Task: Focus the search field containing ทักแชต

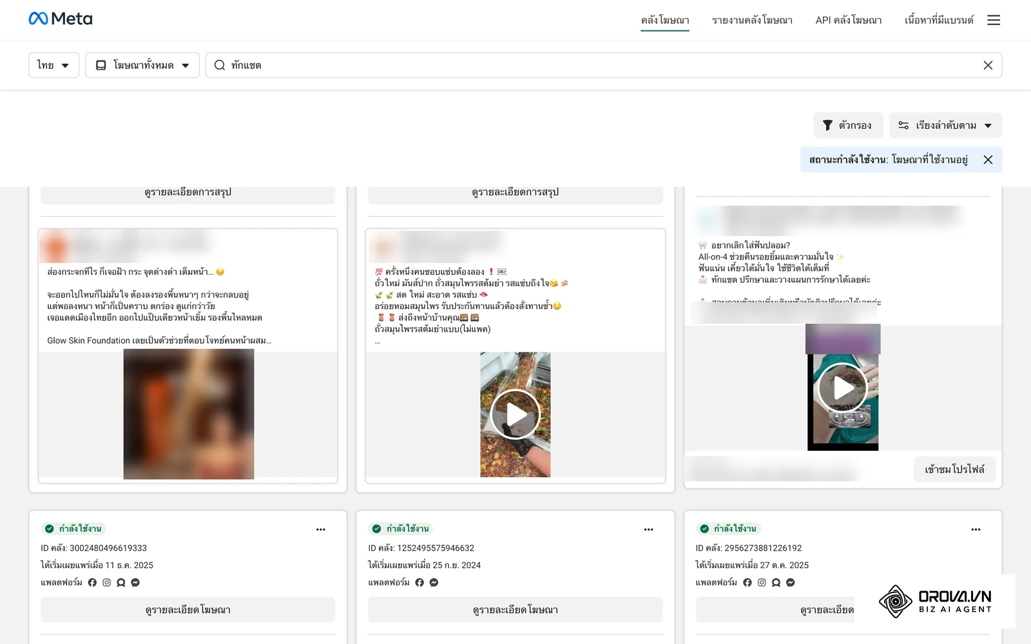Action: (603, 65)
